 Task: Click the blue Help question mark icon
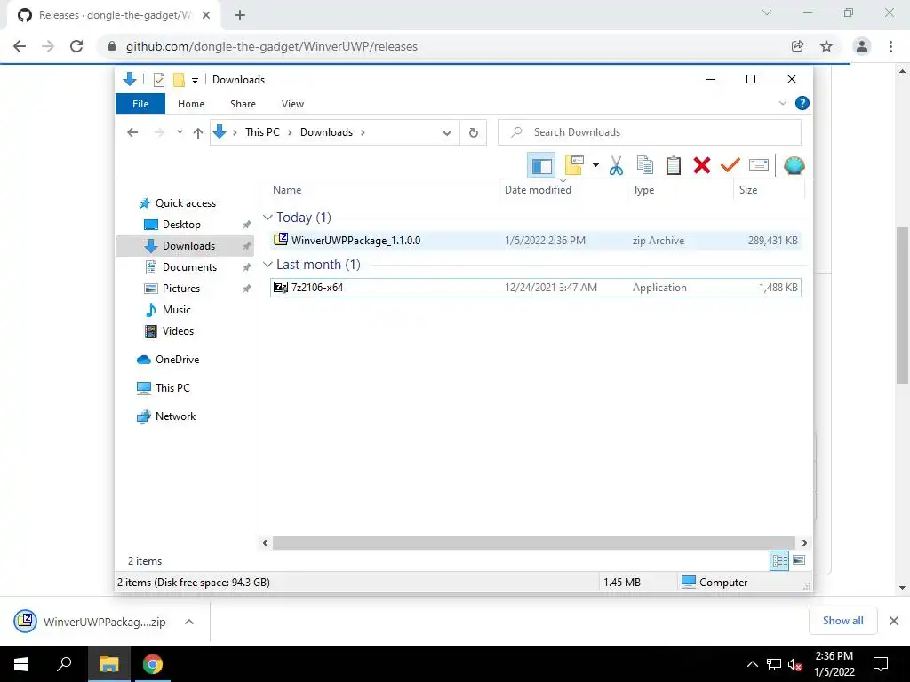[802, 103]
